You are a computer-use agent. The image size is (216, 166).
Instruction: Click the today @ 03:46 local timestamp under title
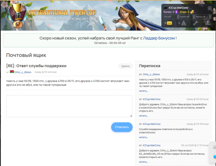pyautogui.click(x=46, y=72)
